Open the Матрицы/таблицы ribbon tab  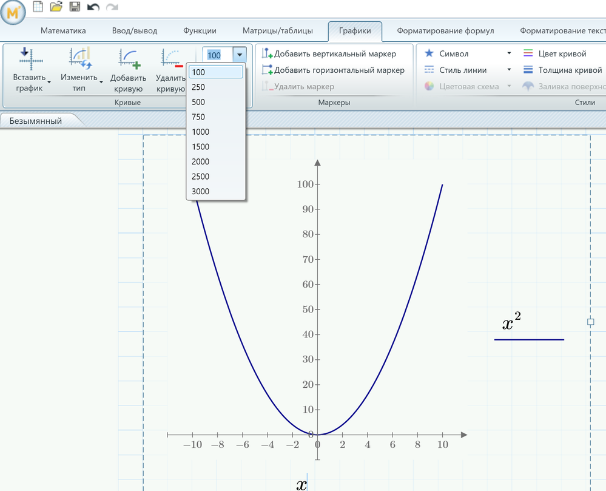277,31
